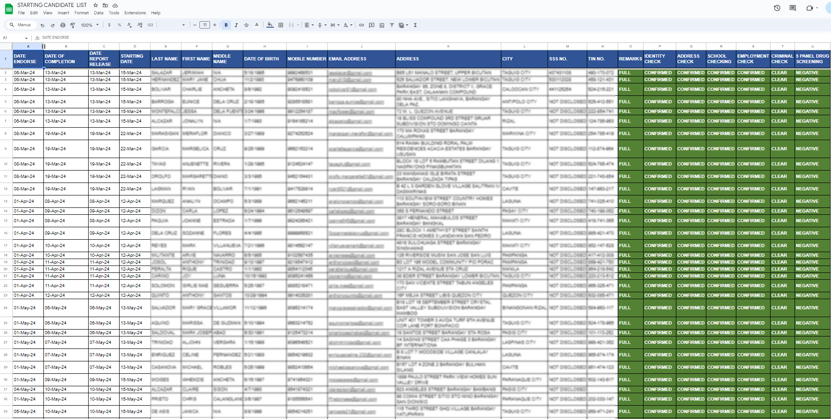Toggle strikethrough formatting

tap(246, 25)
